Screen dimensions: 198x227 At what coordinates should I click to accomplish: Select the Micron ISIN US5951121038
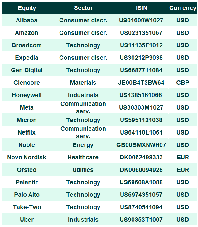(x=141, y=120)
